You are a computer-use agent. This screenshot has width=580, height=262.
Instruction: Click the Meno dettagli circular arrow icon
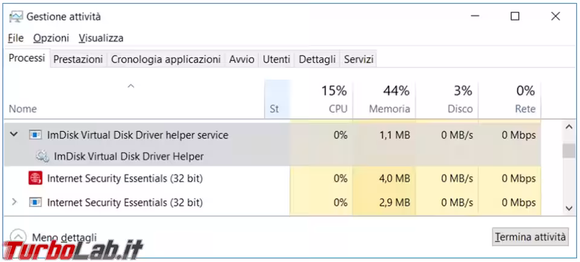18,237
